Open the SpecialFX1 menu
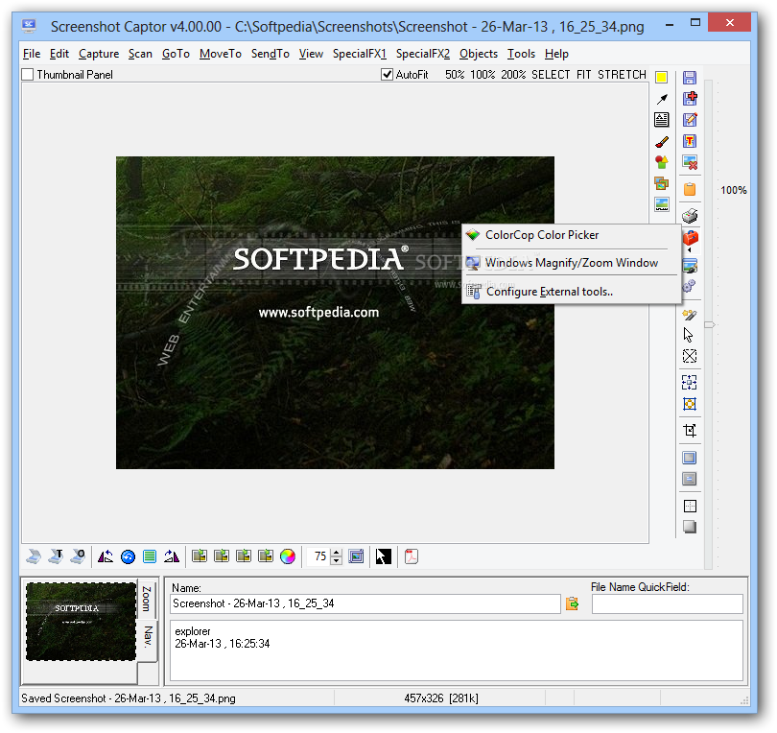Image resolution: width=777 pixels, height=733 pixels. click(x=360, y=54)
